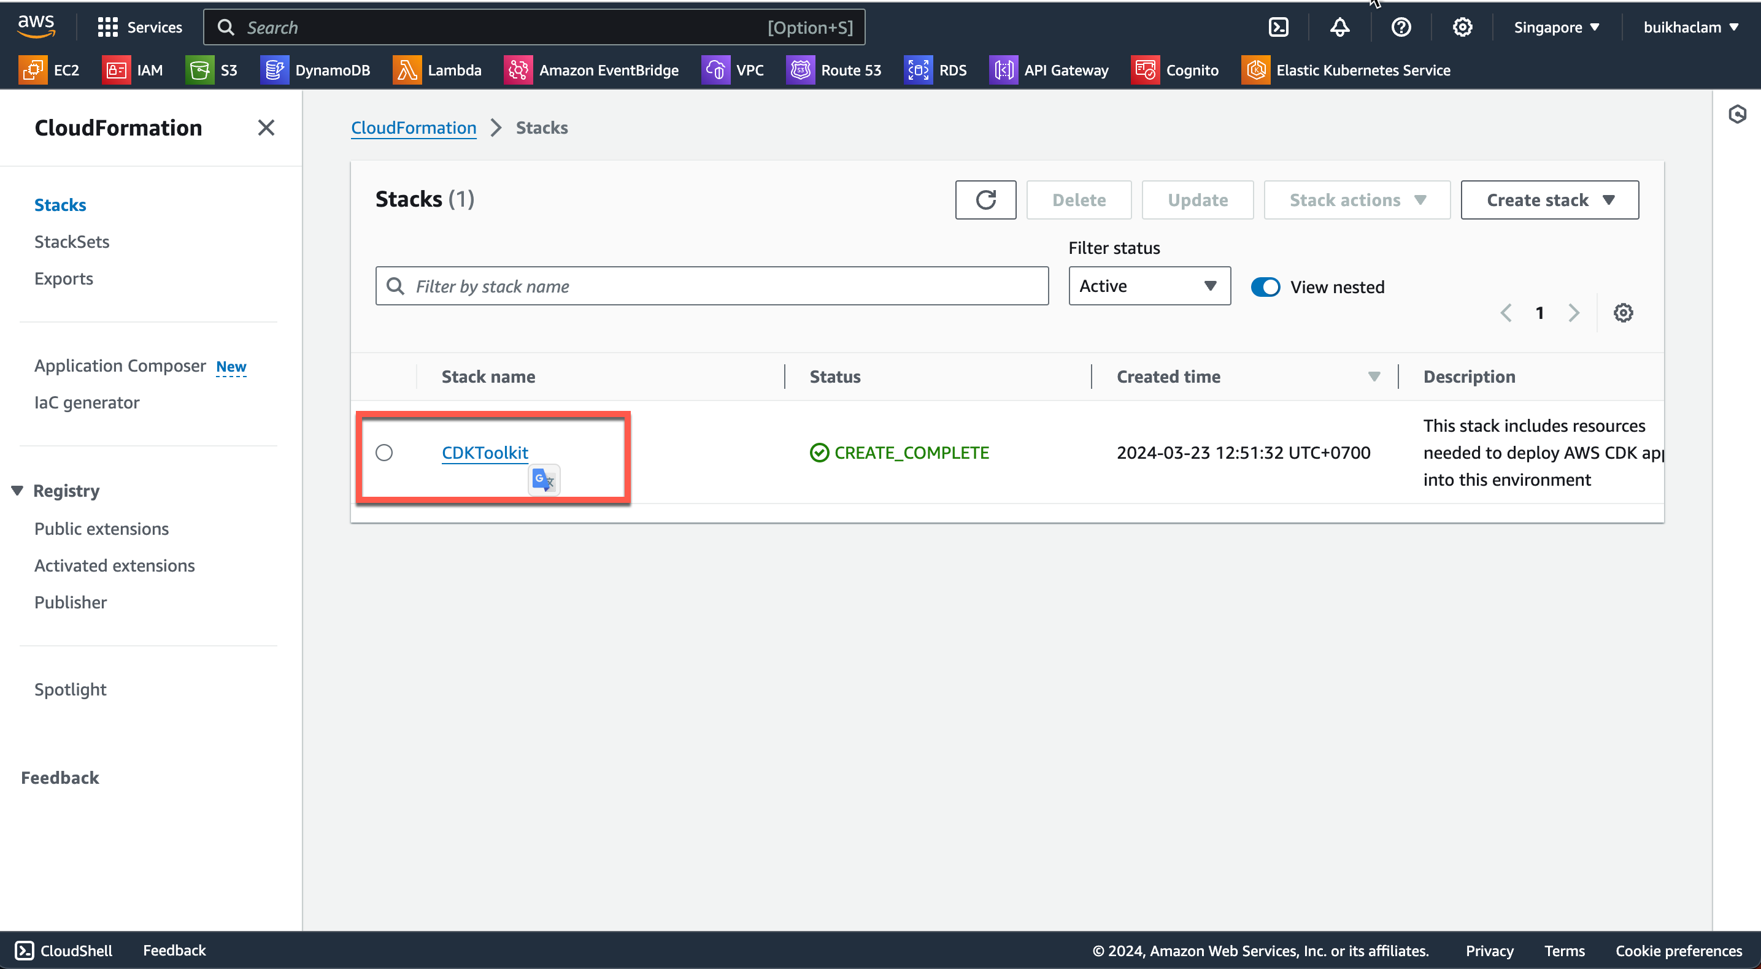Open the Route 53 shortcut icon
Viewport: 1761px width, 969px height.
801,70
